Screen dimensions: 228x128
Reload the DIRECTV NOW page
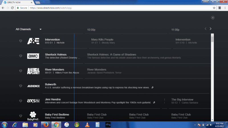tap(12, 8)
